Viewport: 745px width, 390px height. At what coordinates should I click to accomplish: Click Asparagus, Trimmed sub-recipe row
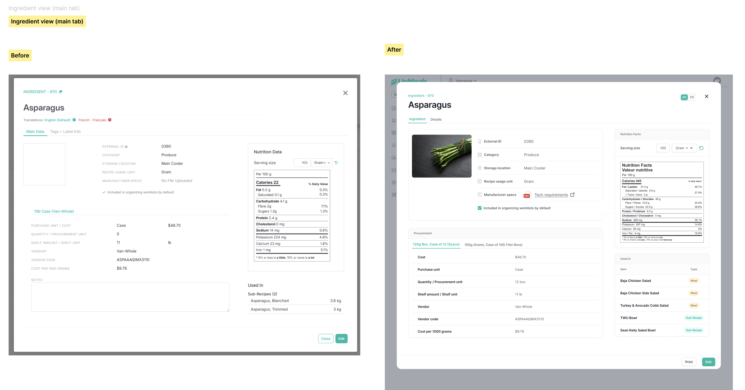tap(295, 309)
